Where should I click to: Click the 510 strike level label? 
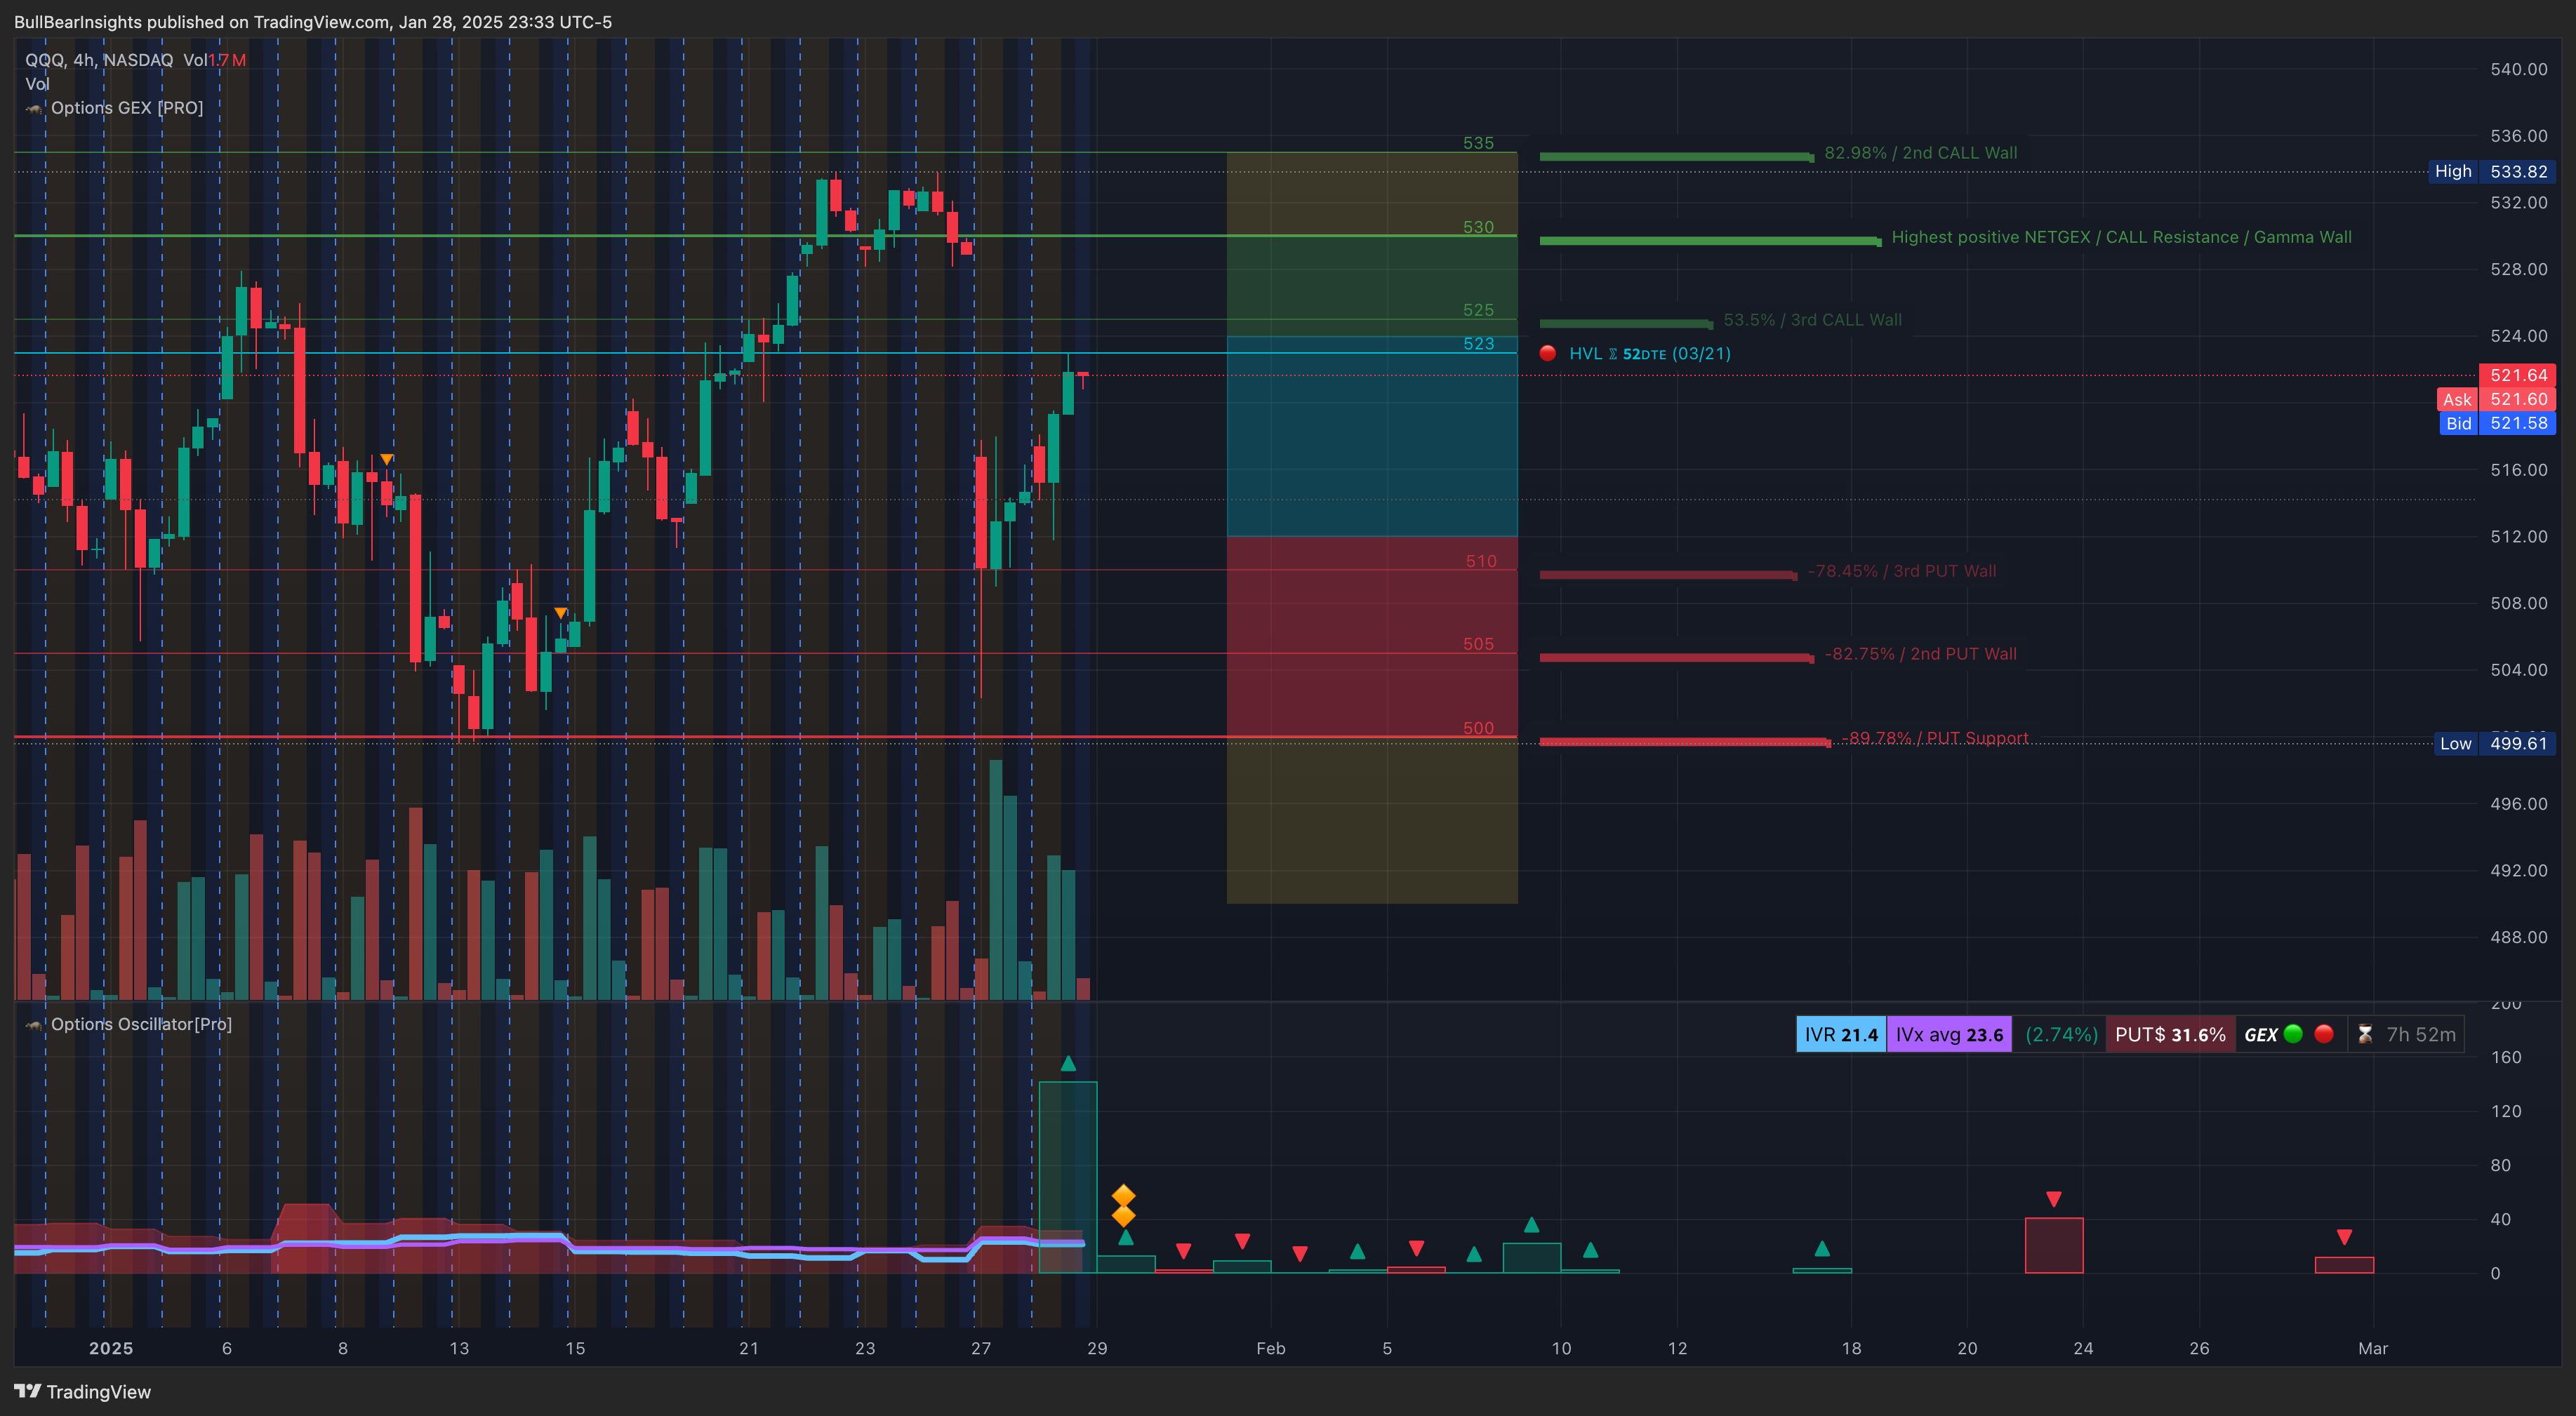click(x=1481, y=561)
